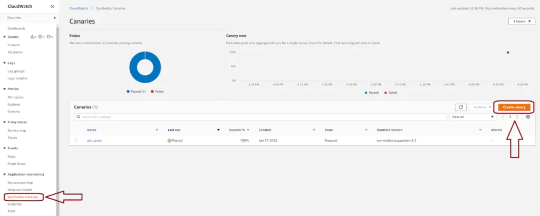Click the in-alarm warning triangle icon
The height and width of the screenshot is (216, 540).
click(32, 37)
